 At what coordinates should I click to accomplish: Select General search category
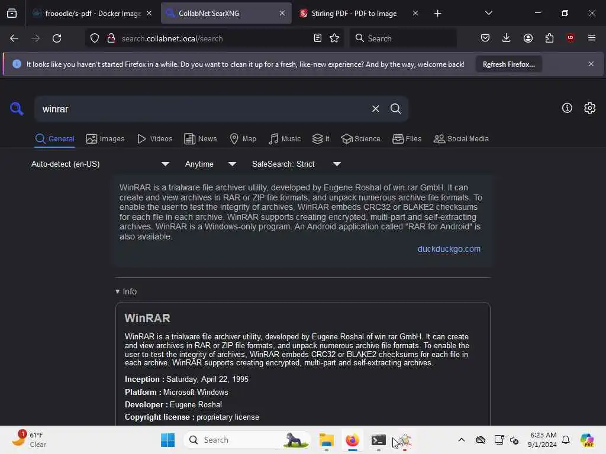[x=54, y=138]
